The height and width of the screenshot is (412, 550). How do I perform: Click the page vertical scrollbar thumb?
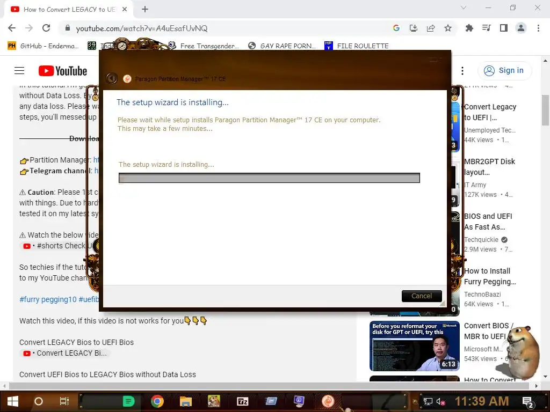[545, 110]
